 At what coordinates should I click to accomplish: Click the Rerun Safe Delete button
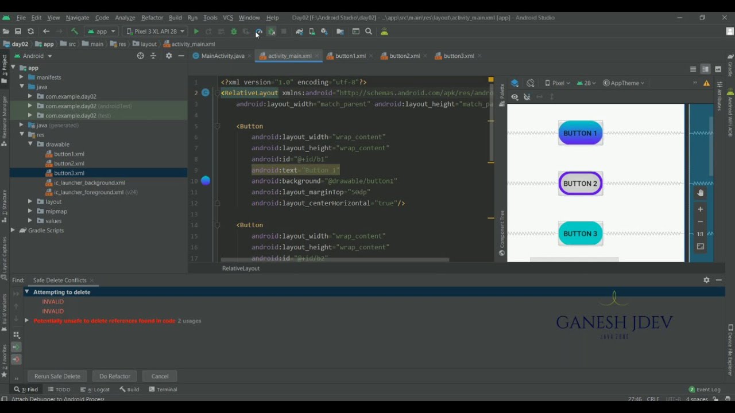[x=57, y=376]
